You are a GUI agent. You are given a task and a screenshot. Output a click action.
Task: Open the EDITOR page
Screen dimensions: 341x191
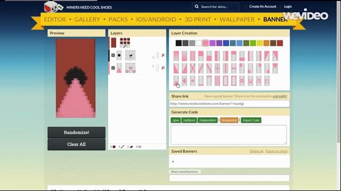tap(55, 19)
